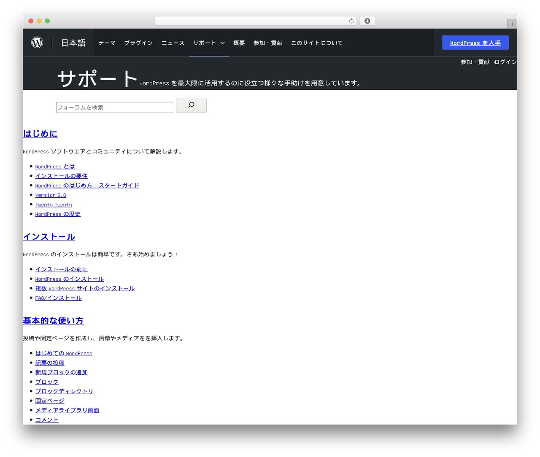Click the ログイン link
The image size is (540, 457).
coord(505,62)
